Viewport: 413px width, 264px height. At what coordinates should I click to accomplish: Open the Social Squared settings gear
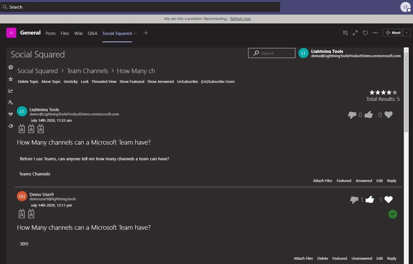tap(11, 67)
